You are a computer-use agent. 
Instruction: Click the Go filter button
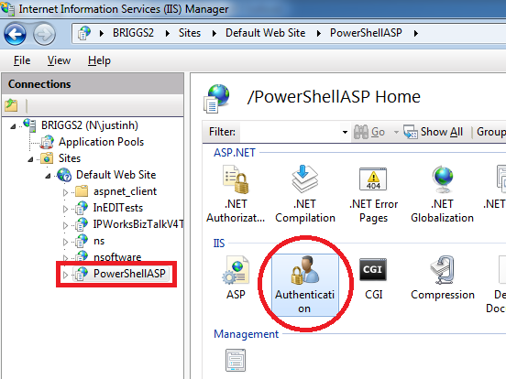click(x=369, y=132)
